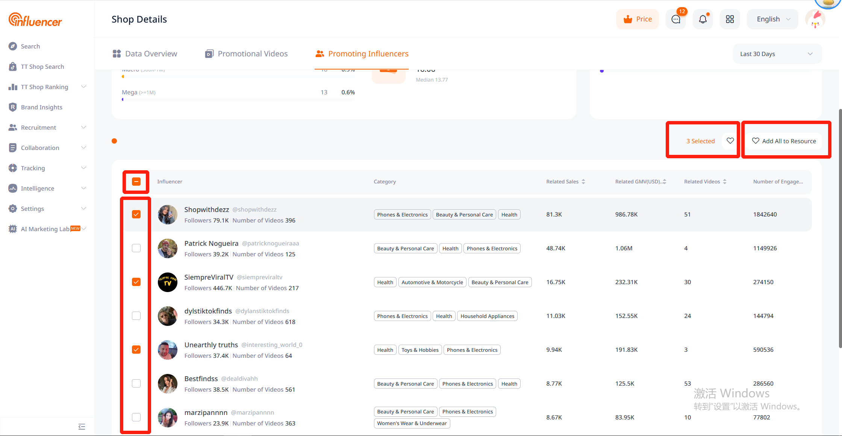Open the English language dropdown

point(773,19)
